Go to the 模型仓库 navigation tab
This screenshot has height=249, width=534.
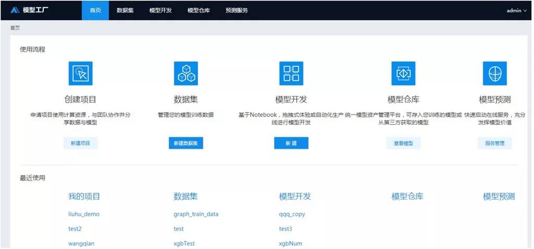198,10
